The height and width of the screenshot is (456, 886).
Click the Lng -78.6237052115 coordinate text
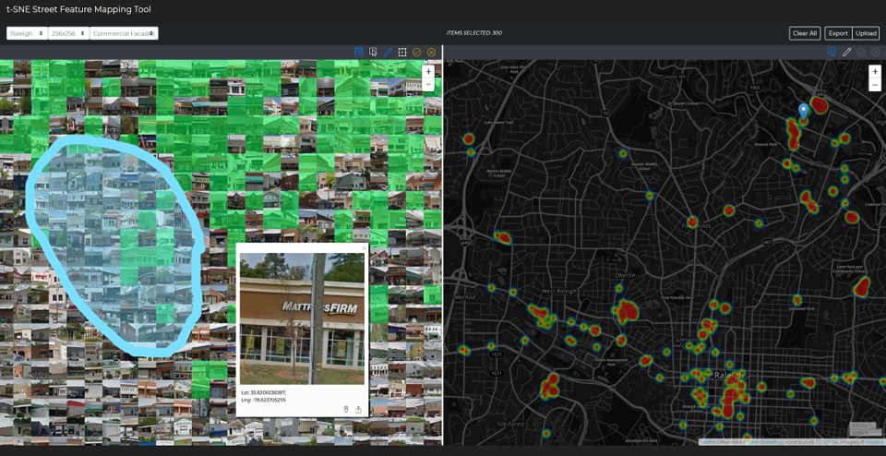(263, 400)
